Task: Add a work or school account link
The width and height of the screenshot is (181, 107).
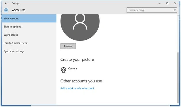Action: tap(77, 88)
